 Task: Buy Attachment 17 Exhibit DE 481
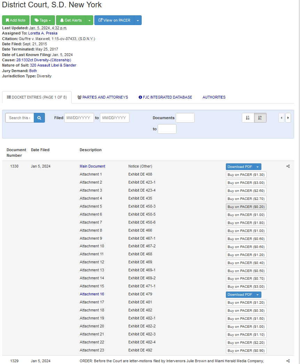click(x=246, y=303)
